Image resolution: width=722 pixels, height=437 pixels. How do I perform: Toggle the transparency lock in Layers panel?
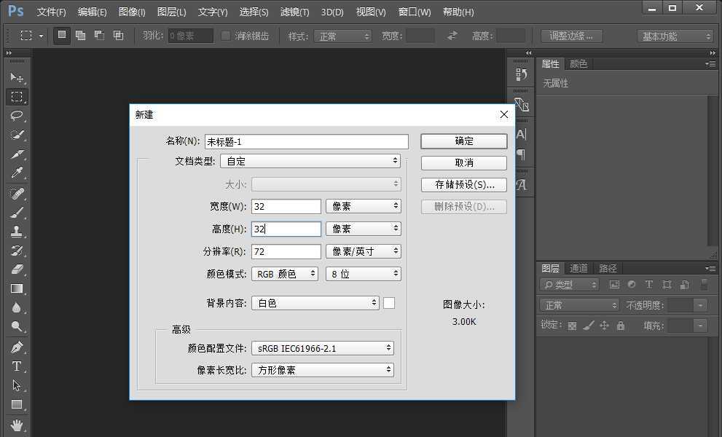pos(571,325)
